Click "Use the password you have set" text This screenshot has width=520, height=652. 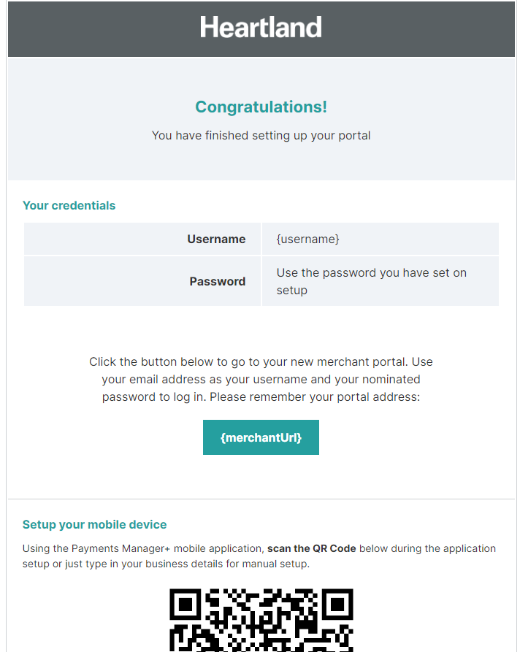click(371, 273)
